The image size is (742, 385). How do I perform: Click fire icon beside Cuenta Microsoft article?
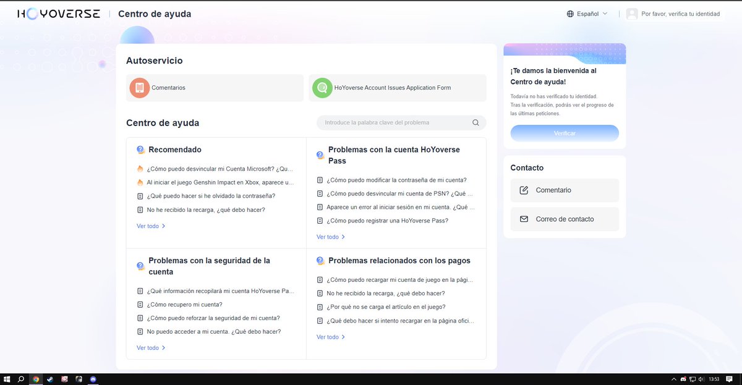(140, 169)
